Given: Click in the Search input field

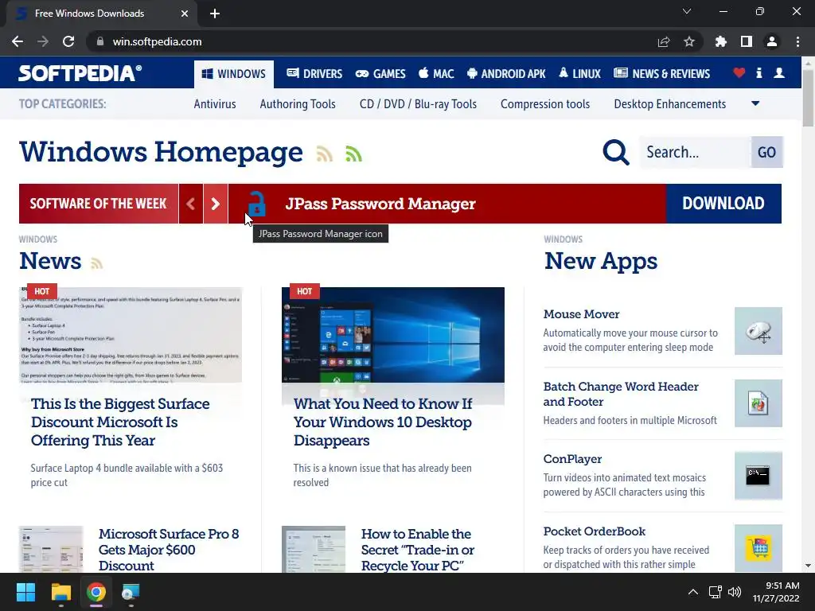Looking at the screenshot, I should (696, 152).
